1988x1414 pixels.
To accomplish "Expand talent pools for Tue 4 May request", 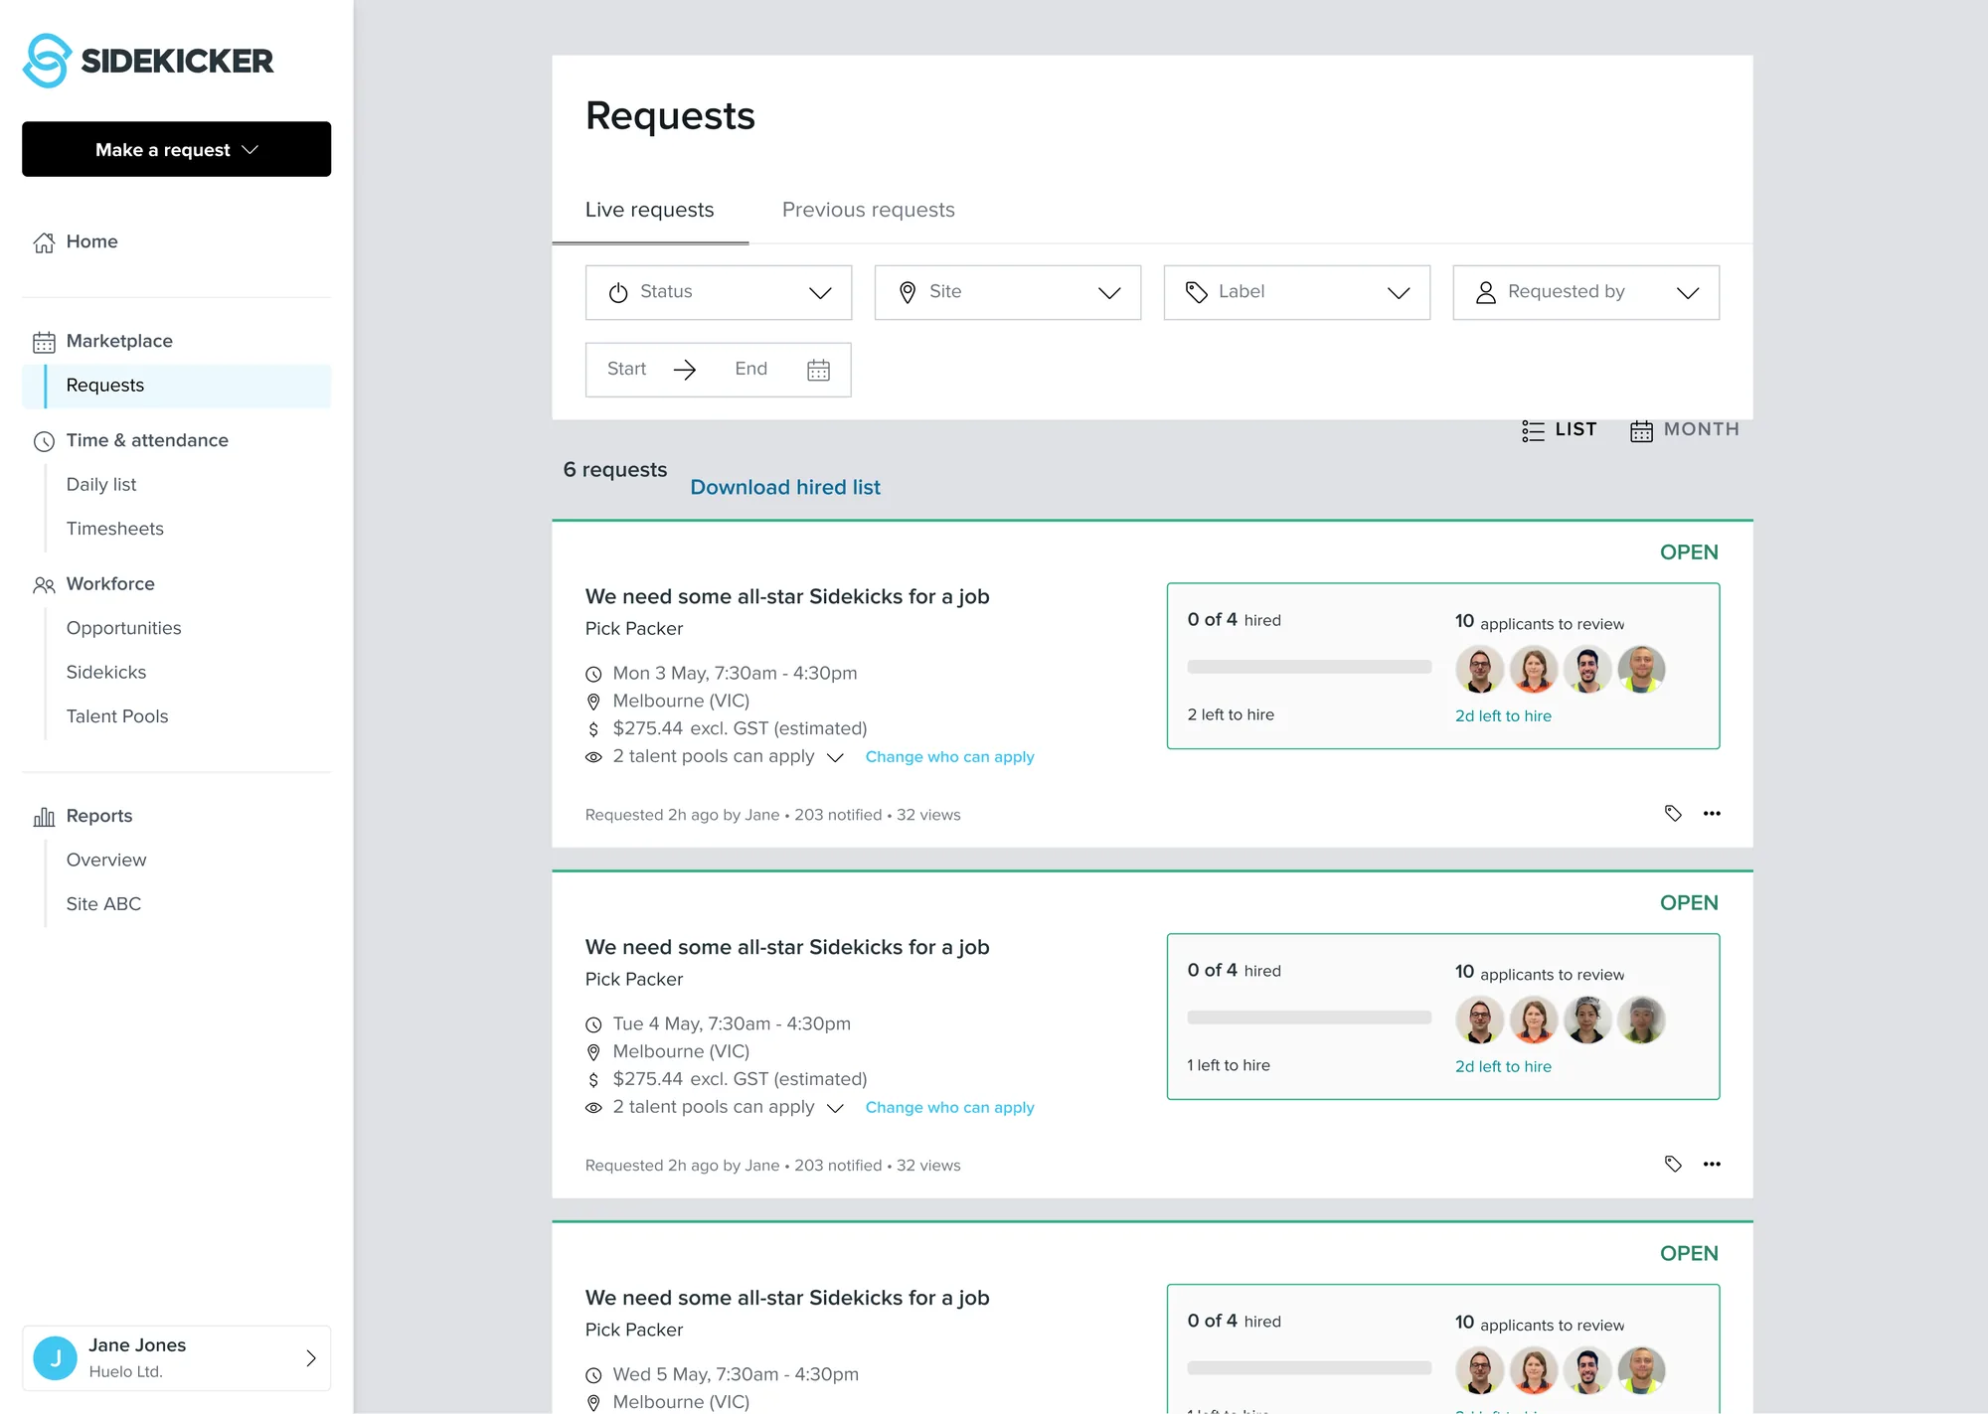I will [836, 1109].
